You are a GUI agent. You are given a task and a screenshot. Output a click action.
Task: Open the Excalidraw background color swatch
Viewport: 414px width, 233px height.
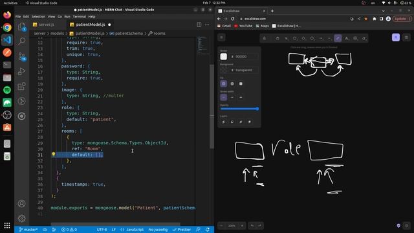(223, 71)
